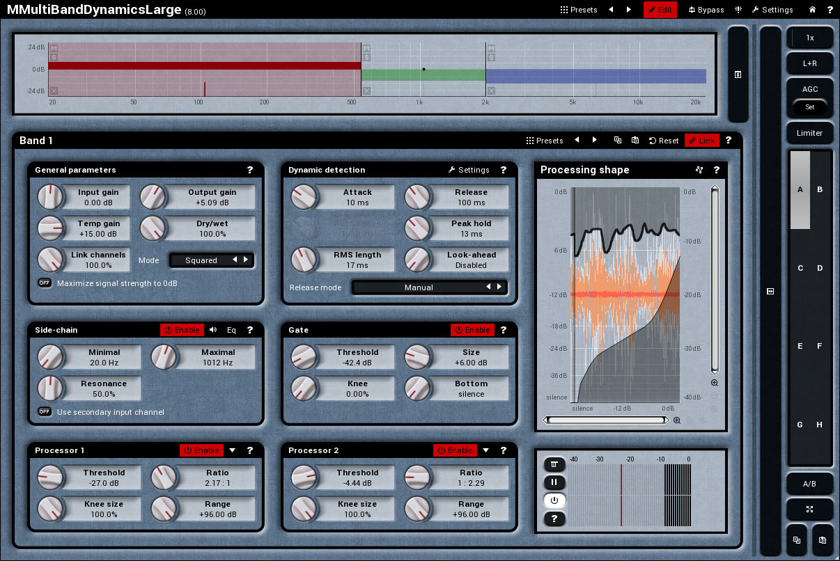
Task: Randomize Processing shape icon
Action: tap(699, 170)
